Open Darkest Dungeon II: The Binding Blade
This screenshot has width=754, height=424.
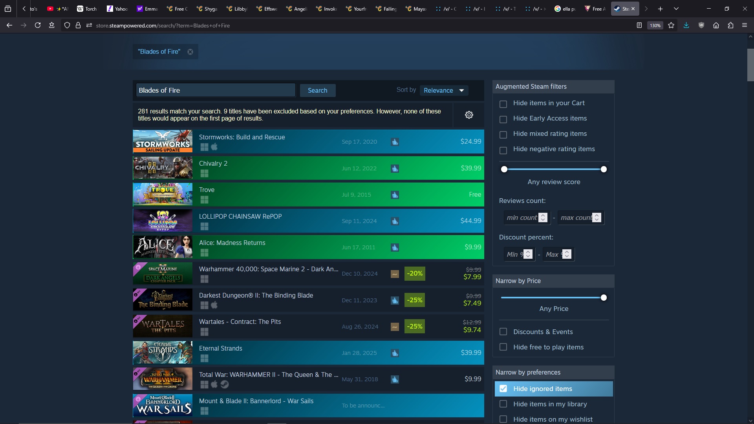[x=308, y=300]
